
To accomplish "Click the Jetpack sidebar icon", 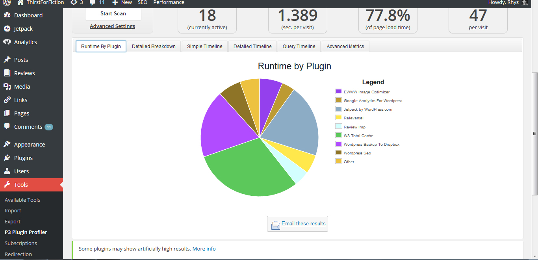I will 7,29.
